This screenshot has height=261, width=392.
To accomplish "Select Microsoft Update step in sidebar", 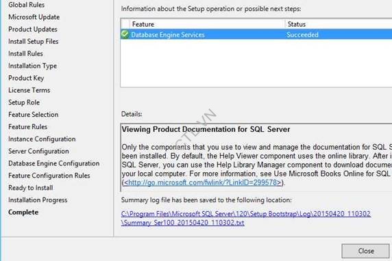I will (x=34, y=17).
